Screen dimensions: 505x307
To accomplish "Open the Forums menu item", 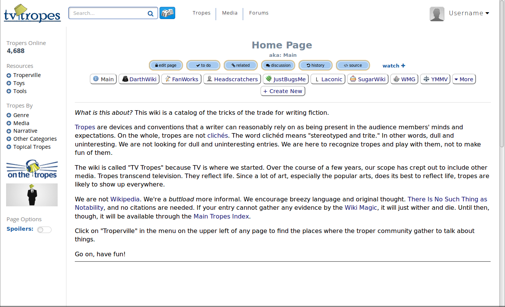I will [258, 13].
